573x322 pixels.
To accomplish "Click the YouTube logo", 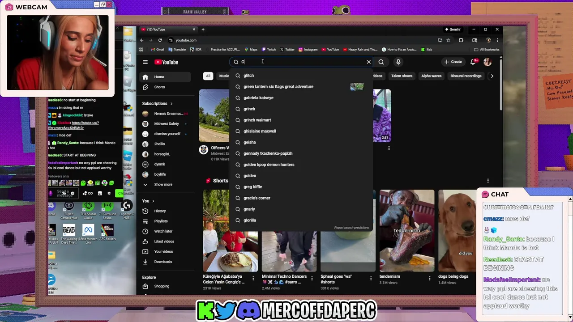I will pyautogui.click(x=167, y=62).
